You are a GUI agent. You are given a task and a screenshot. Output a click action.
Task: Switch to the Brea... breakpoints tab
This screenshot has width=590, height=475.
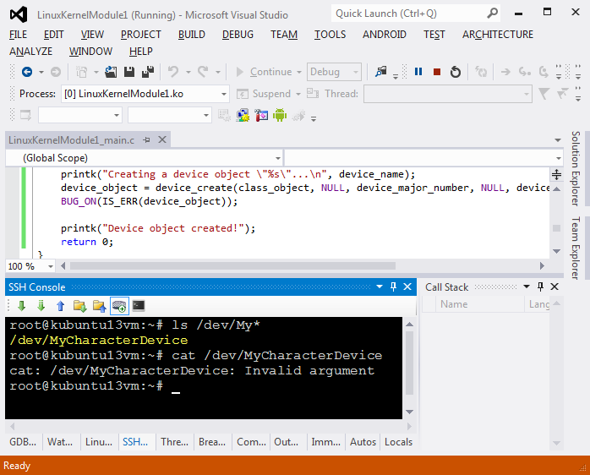click(212, 442)
